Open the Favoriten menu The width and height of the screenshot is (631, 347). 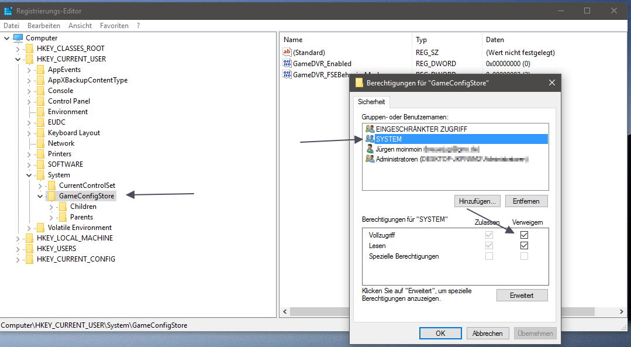click(114, 26)
